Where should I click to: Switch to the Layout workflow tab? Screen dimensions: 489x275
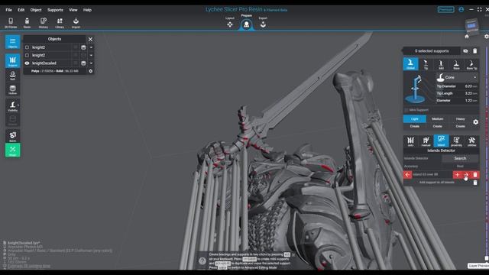pos(230,22)
